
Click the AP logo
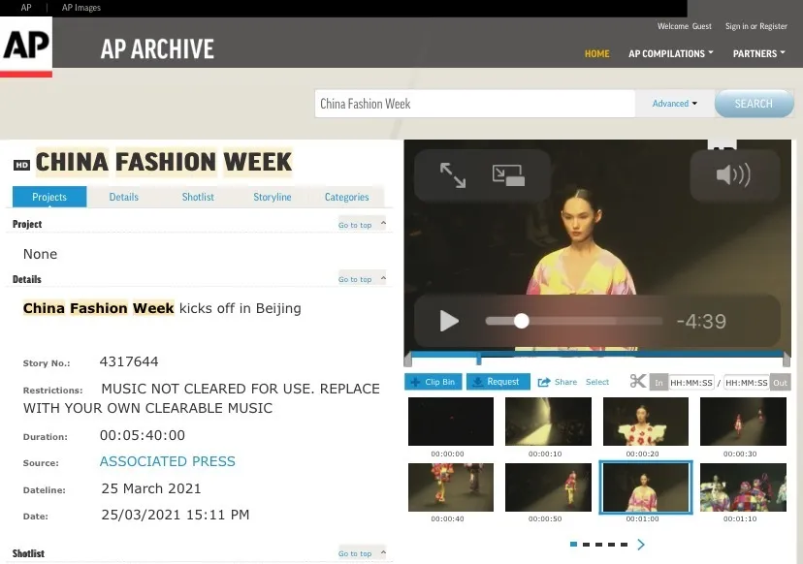click(x=26, y=47)
